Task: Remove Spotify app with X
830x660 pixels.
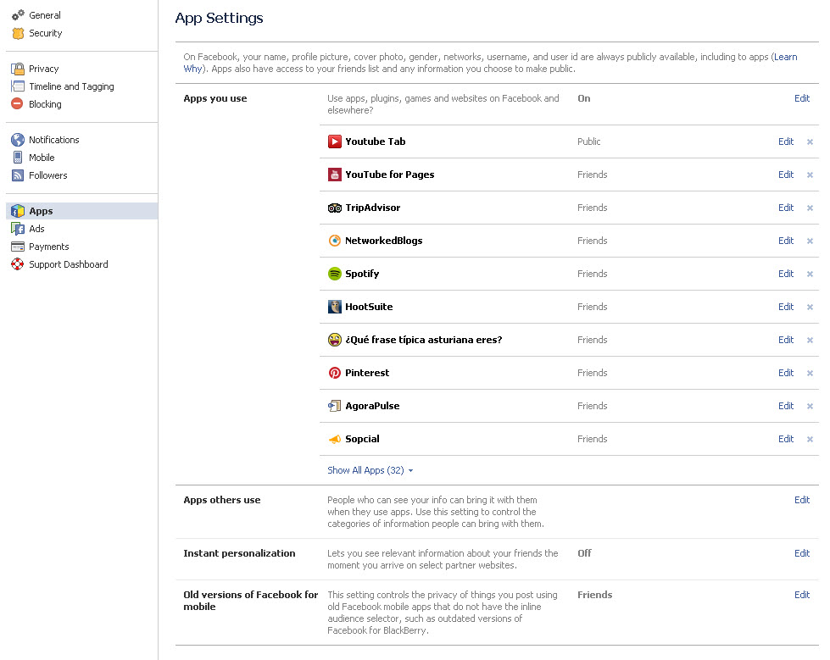Action: pos(810,274)
